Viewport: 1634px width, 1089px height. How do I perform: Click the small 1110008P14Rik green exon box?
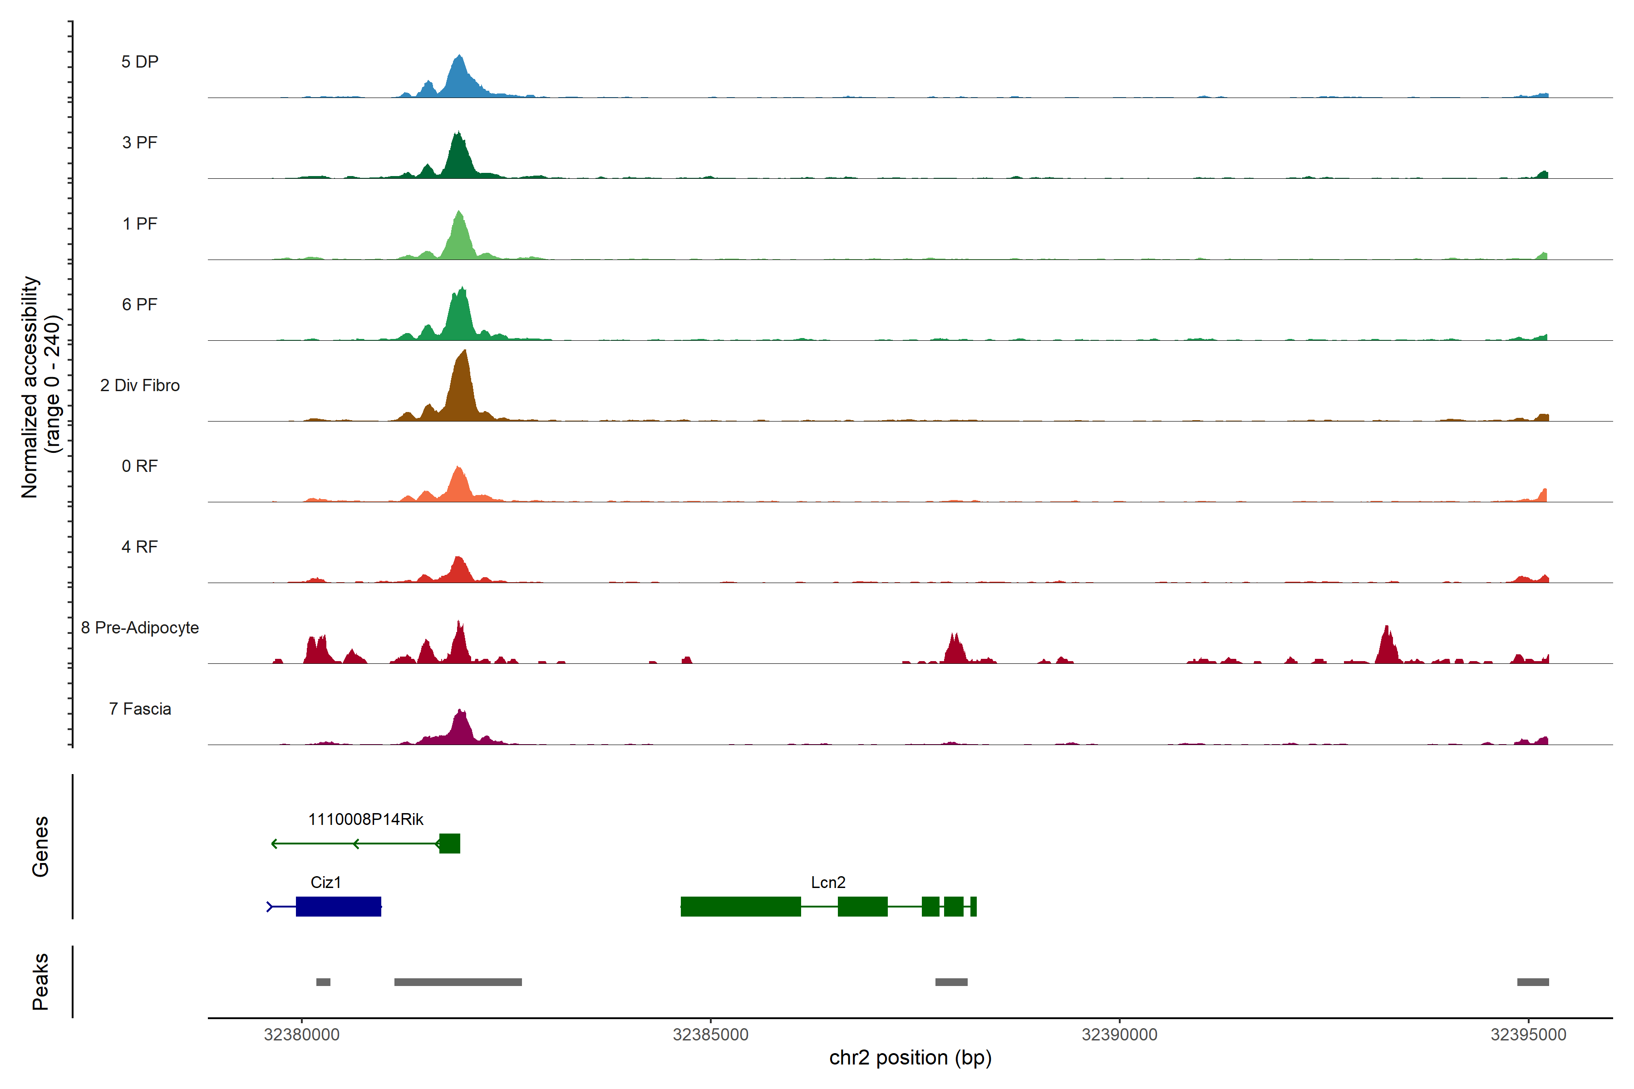pyautogui.click(x=450, y=843)
